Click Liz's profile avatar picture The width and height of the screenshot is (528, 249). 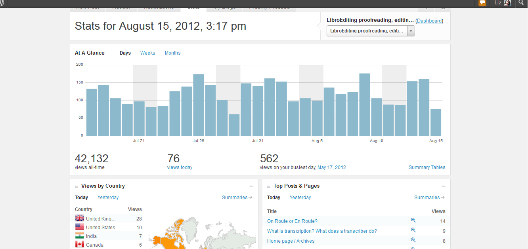pos(507,3)
